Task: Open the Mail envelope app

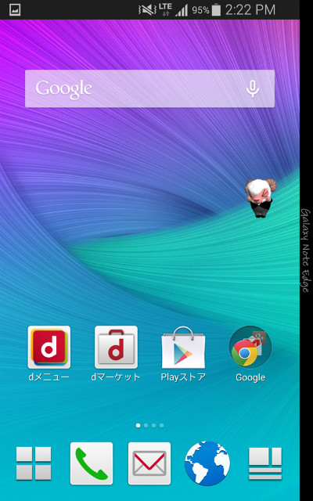Action: [149, 463]
